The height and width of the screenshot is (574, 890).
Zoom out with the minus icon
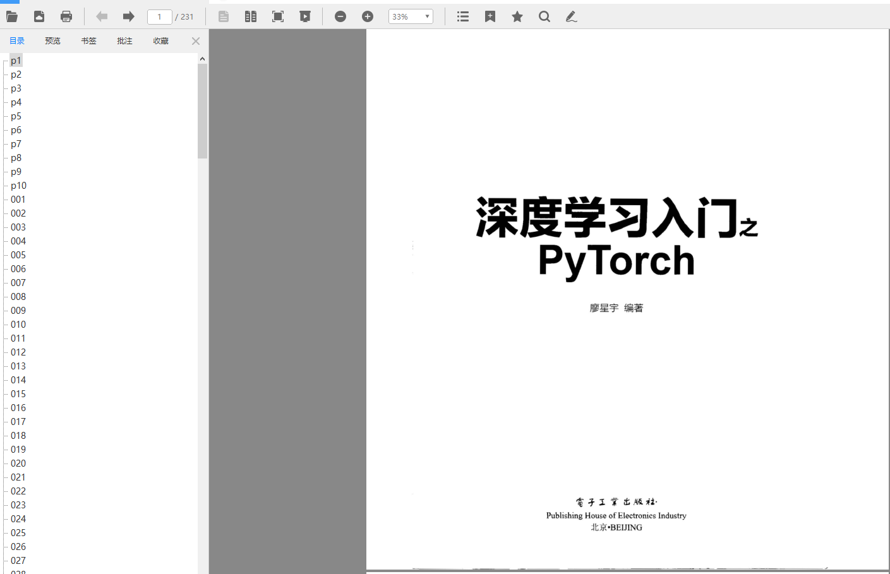click(340, 16)
